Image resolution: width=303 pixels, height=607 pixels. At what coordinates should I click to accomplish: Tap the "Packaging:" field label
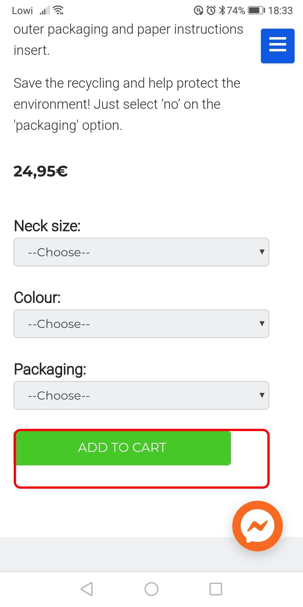[50, 369]
